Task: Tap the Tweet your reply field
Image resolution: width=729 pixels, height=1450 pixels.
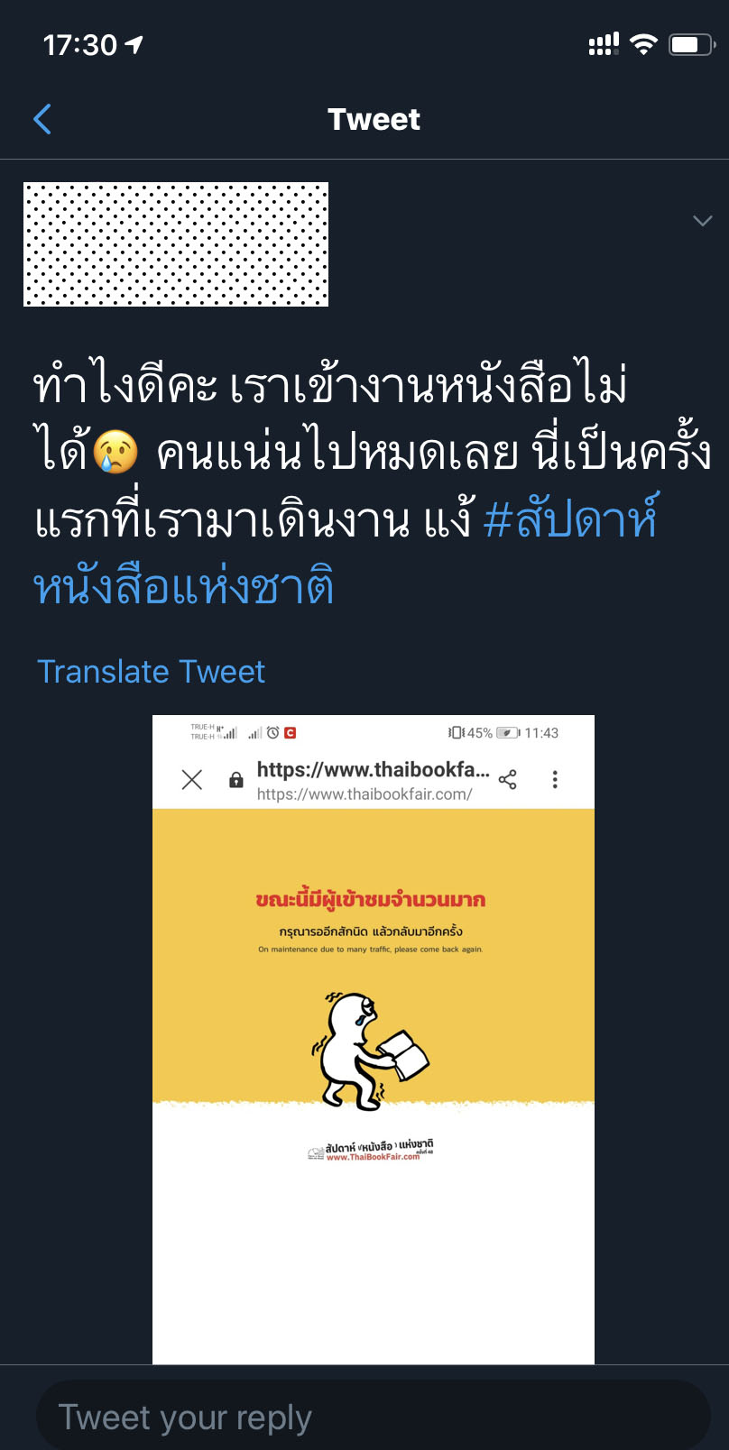Action: 374,1417
